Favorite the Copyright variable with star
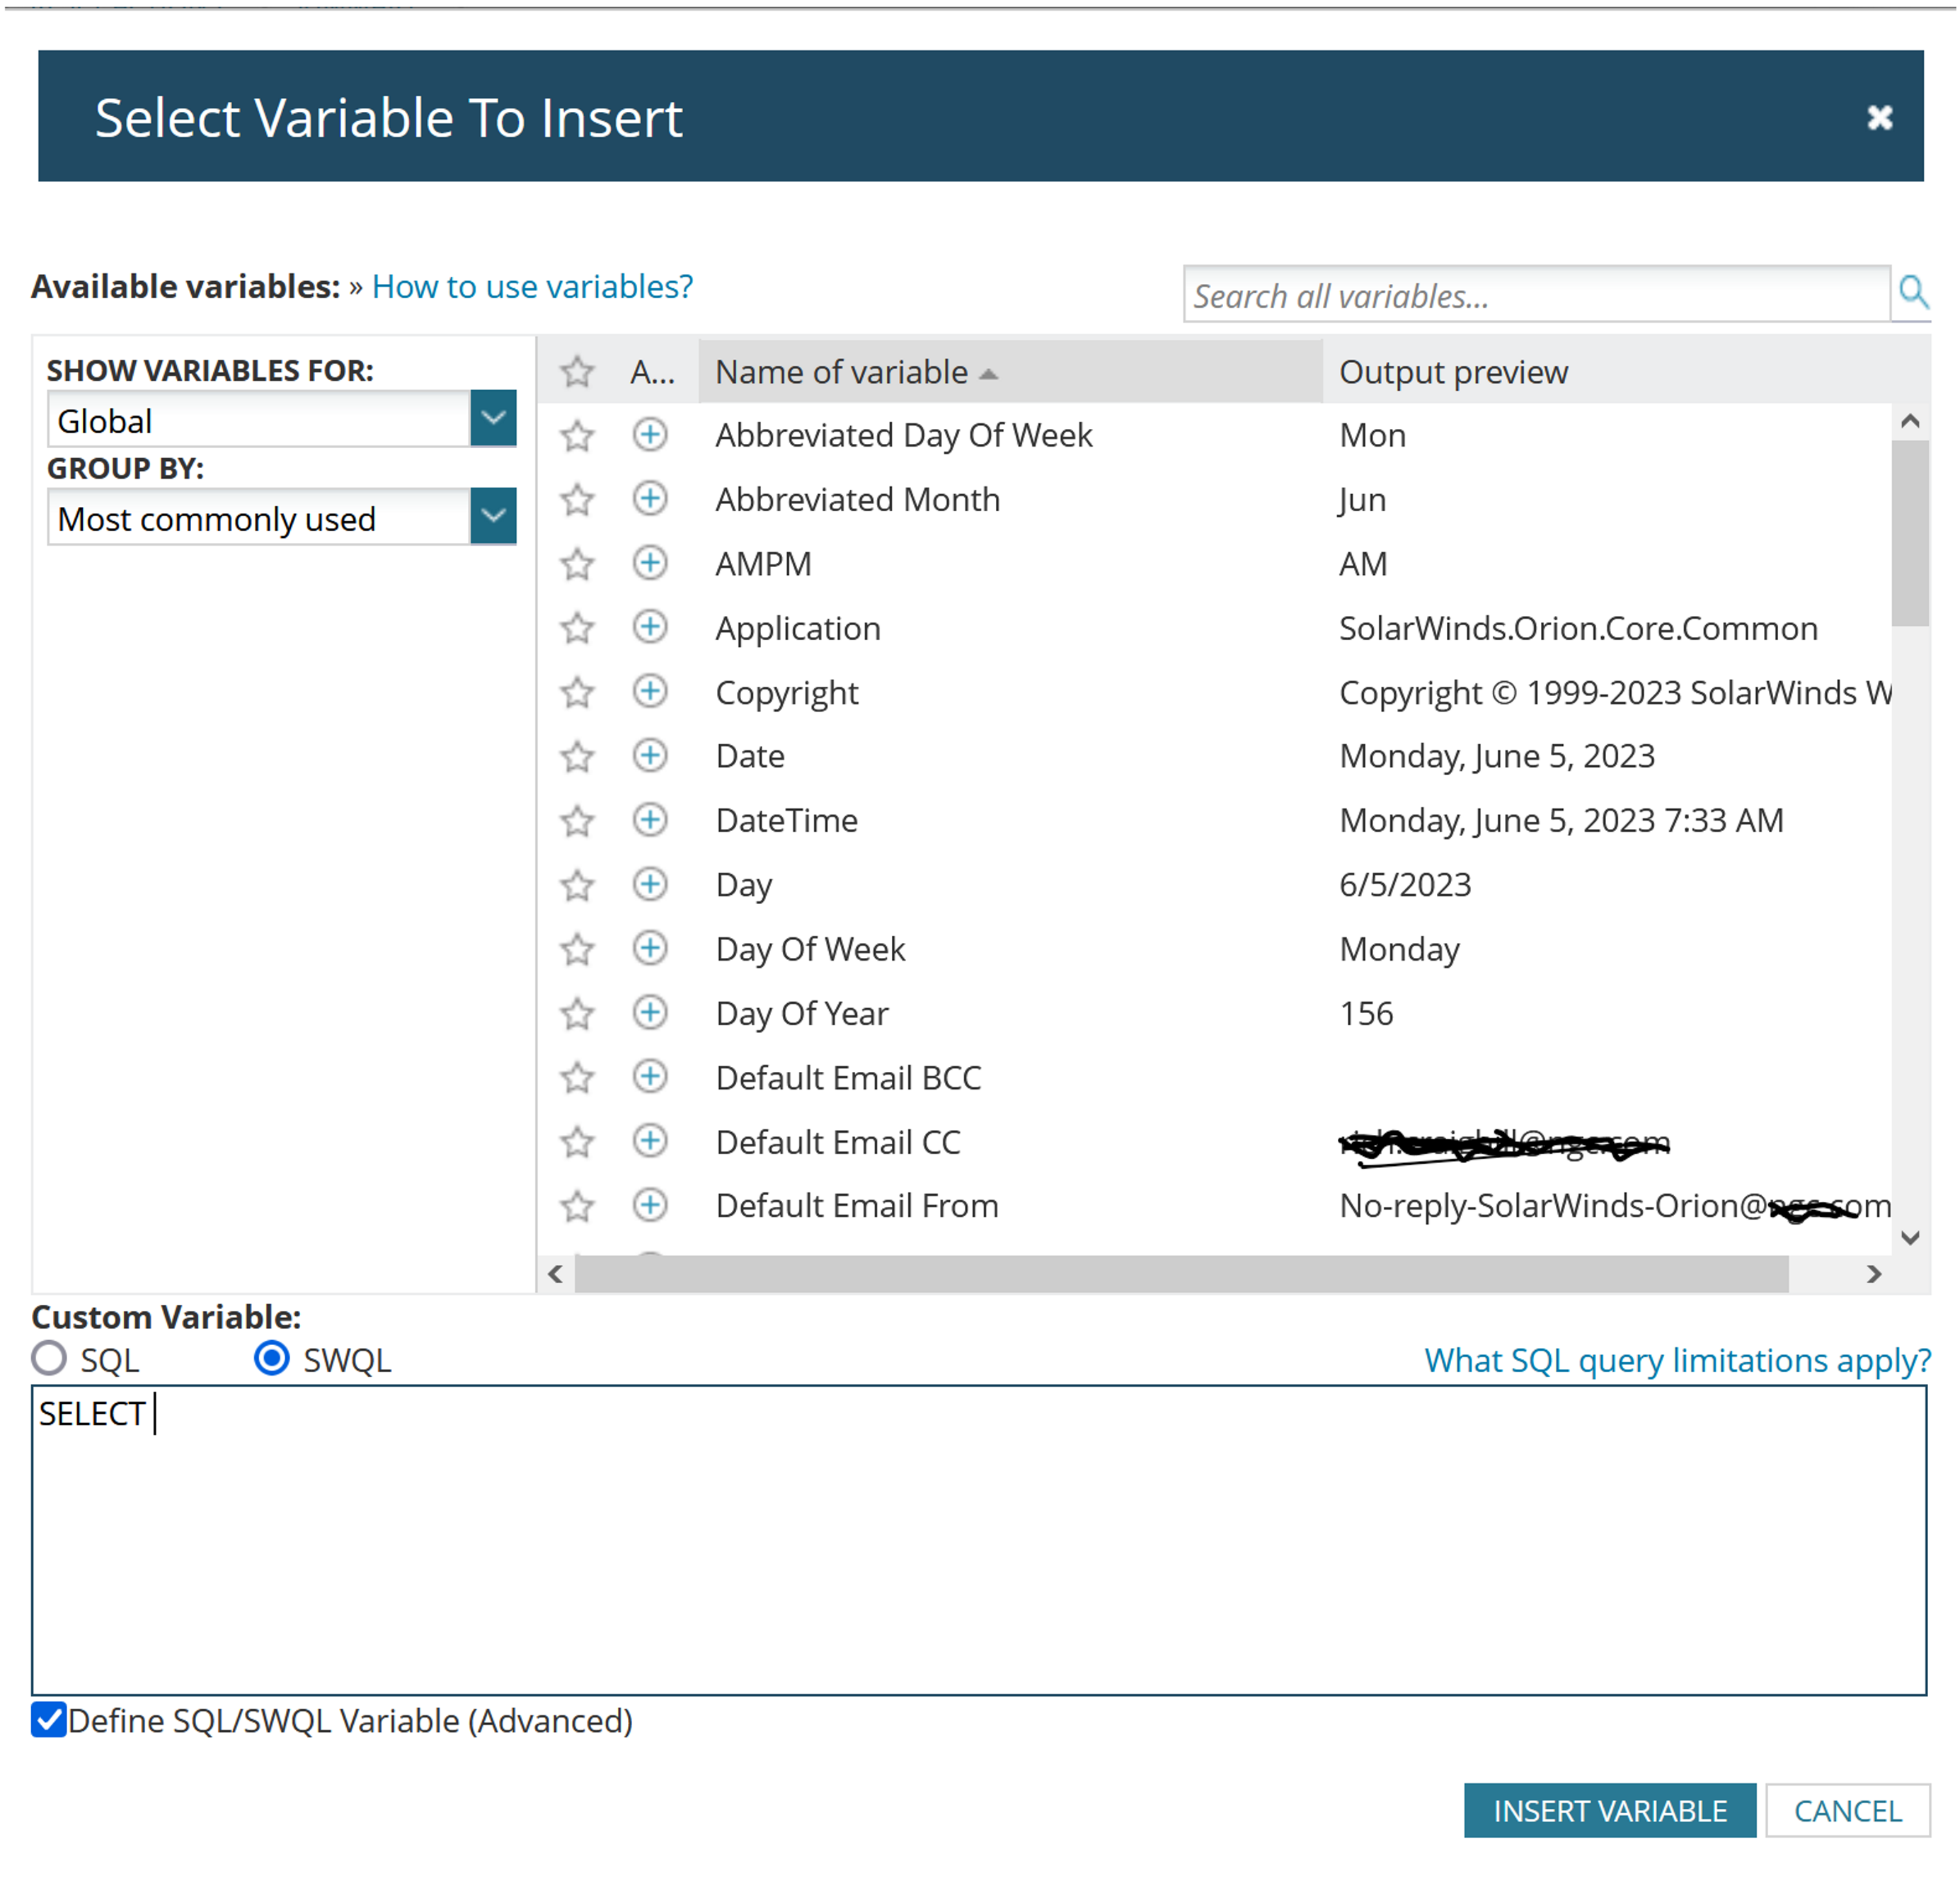 pos(577,692)
